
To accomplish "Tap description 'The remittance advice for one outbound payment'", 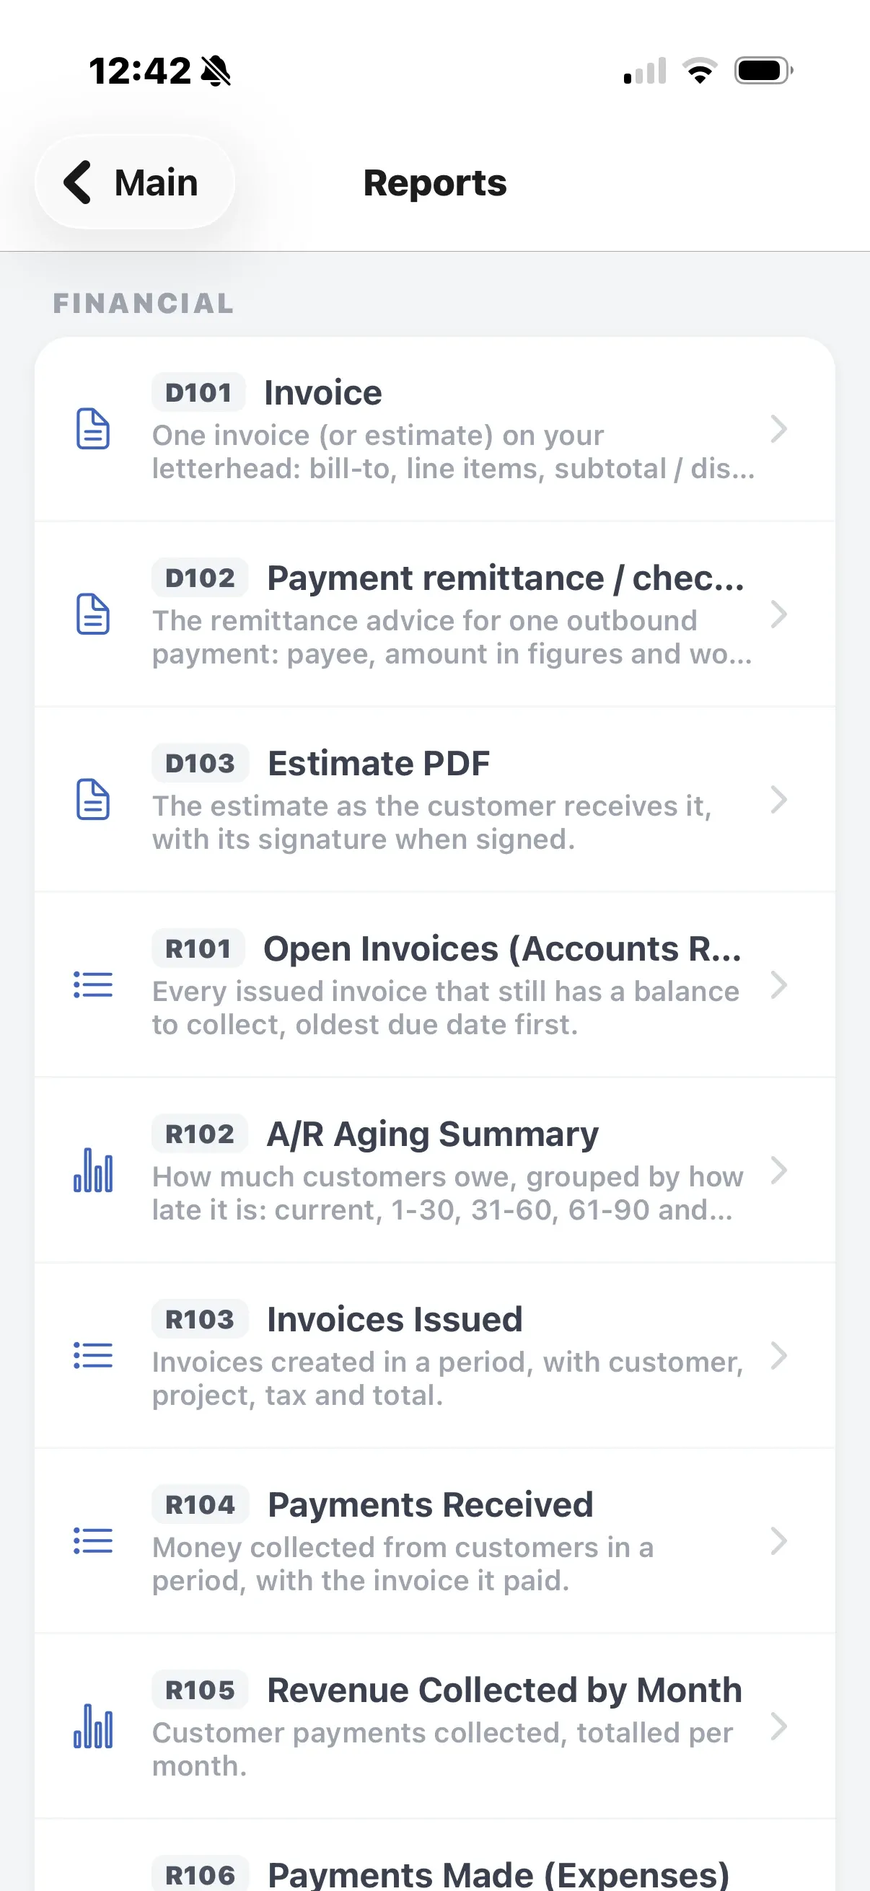I will (452, 638).
